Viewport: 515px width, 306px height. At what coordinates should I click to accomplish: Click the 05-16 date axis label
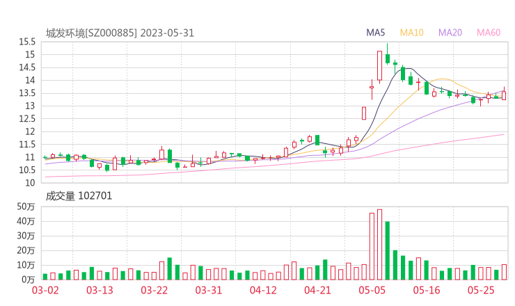click(x=427, y=290)
